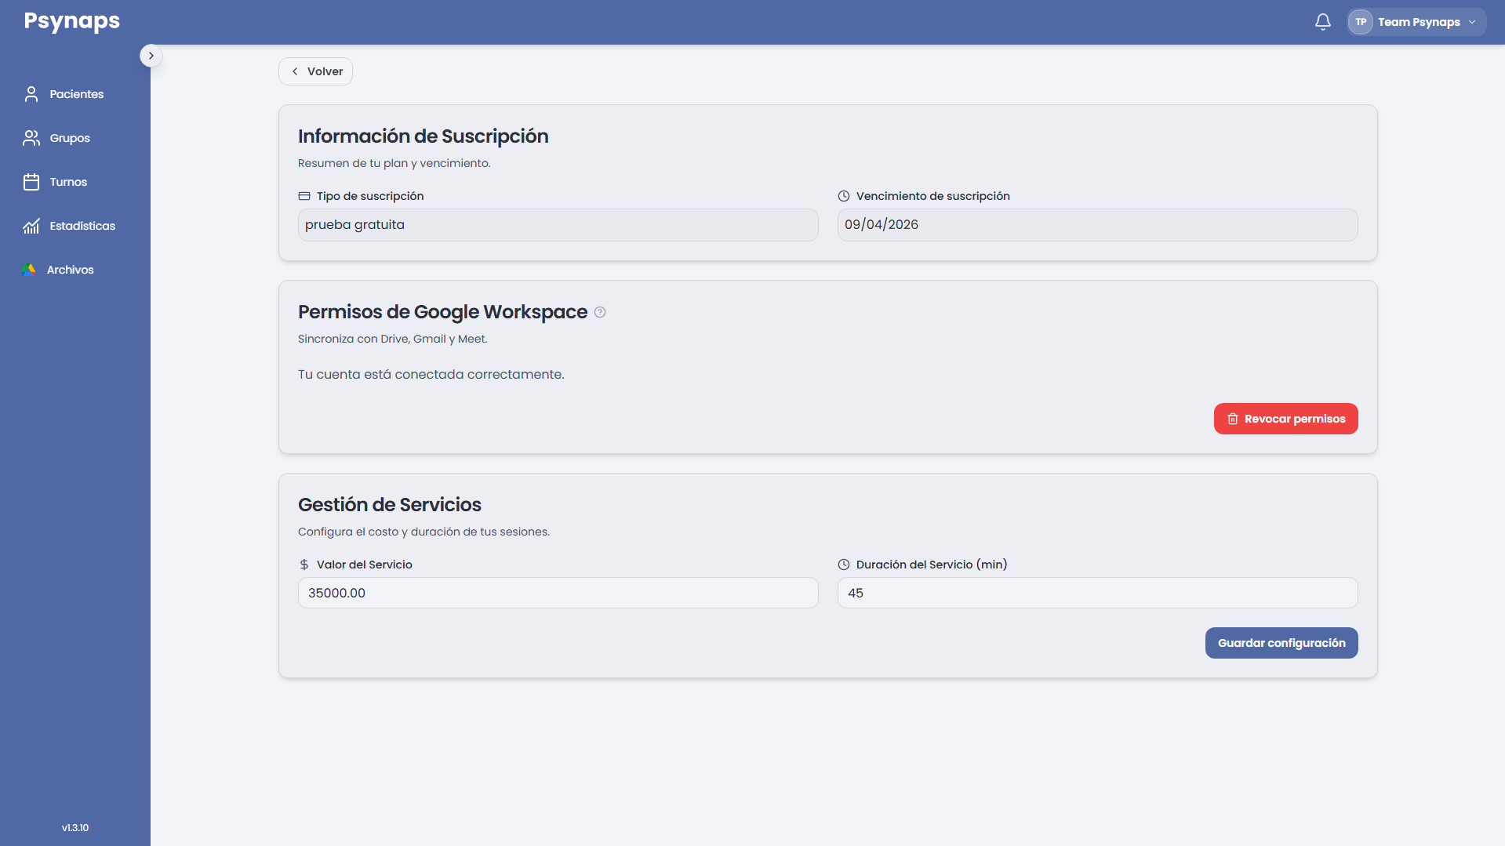Image resolution: width=1505 pixels, height=846 pixels.
Task: Click the Información de Suscripción heading
Action: pyautogui.click(x=423, y=136)
